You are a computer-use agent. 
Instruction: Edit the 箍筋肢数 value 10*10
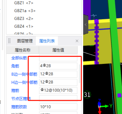(x=58, y=107)
